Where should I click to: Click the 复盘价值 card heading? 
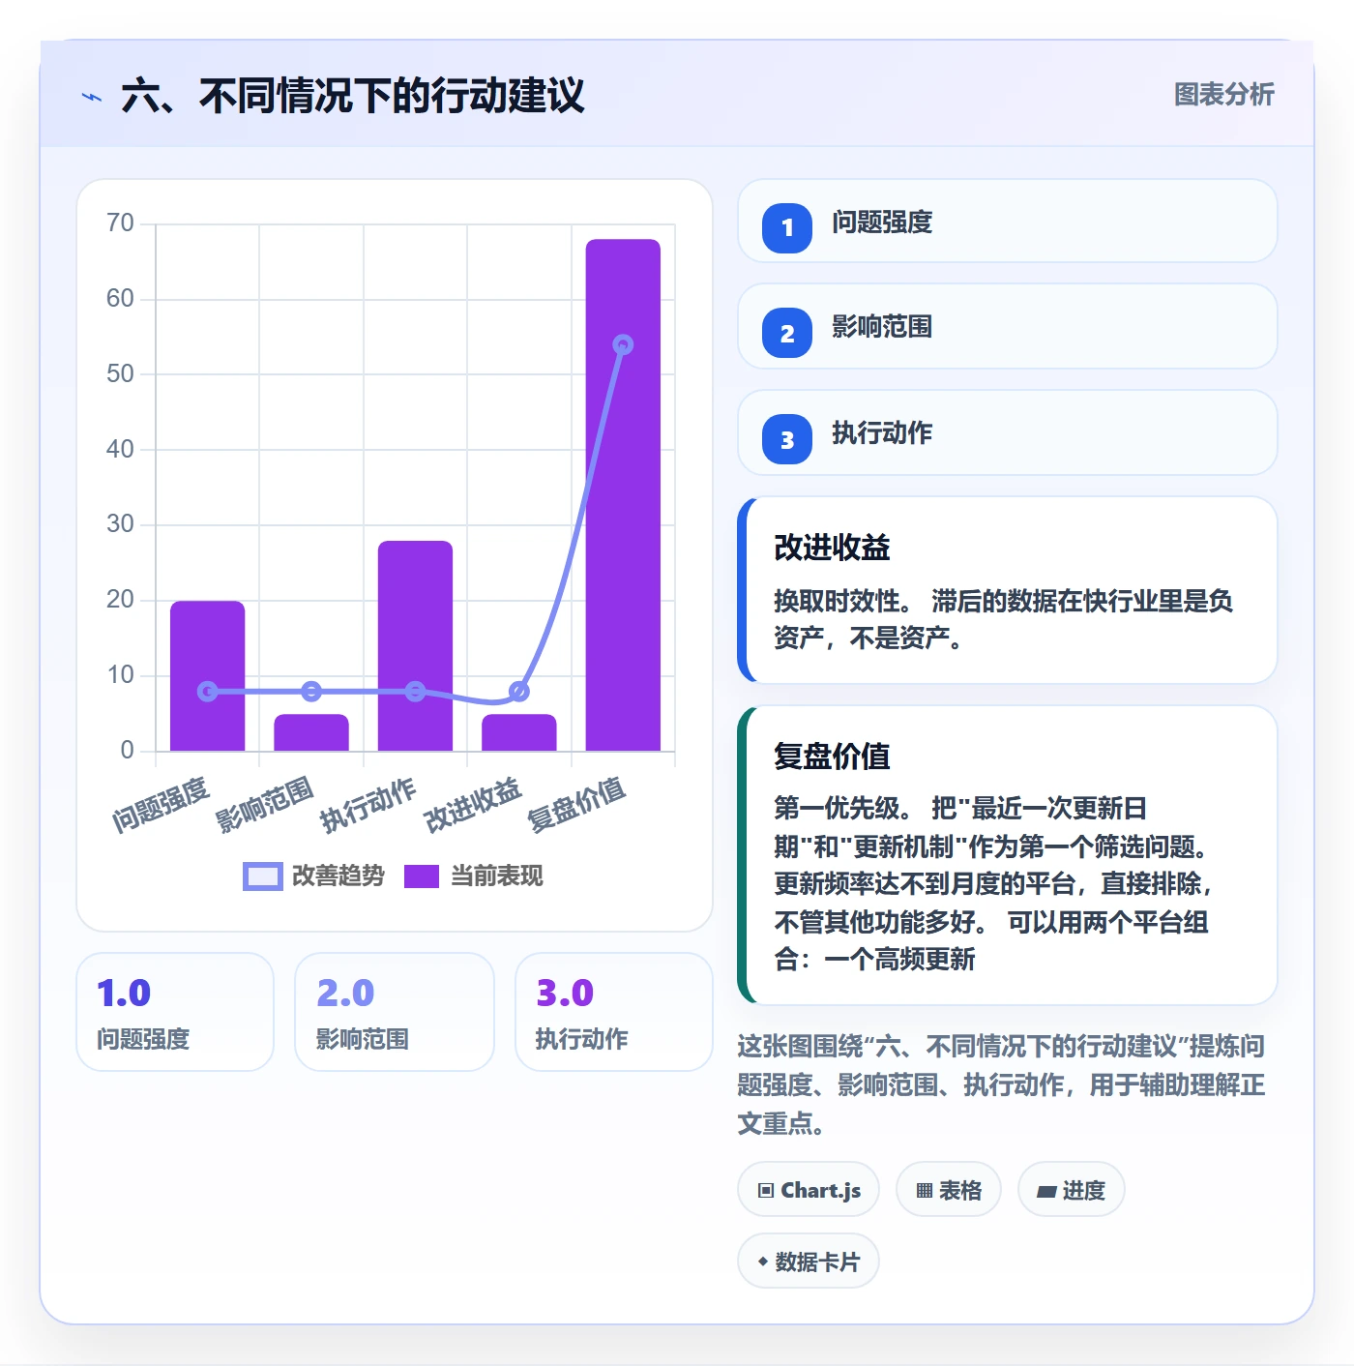click(832, 757)
